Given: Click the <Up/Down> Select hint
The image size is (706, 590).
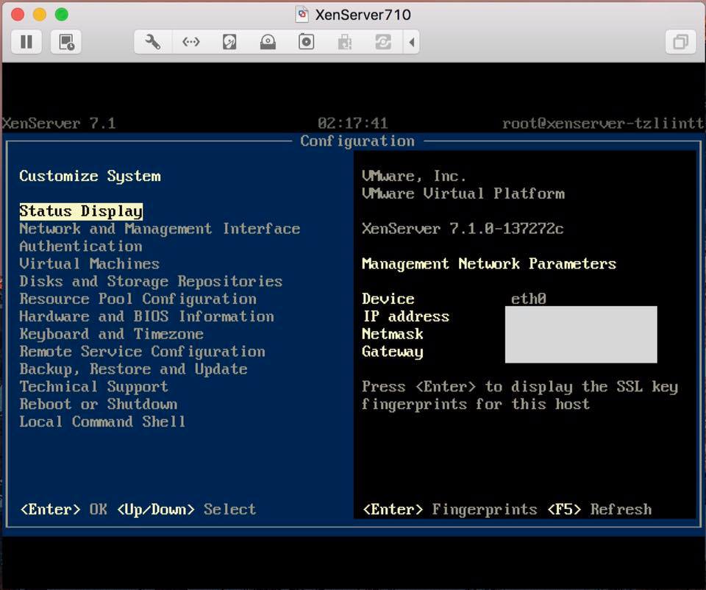Looking at the screenshot, I should 186,509.
